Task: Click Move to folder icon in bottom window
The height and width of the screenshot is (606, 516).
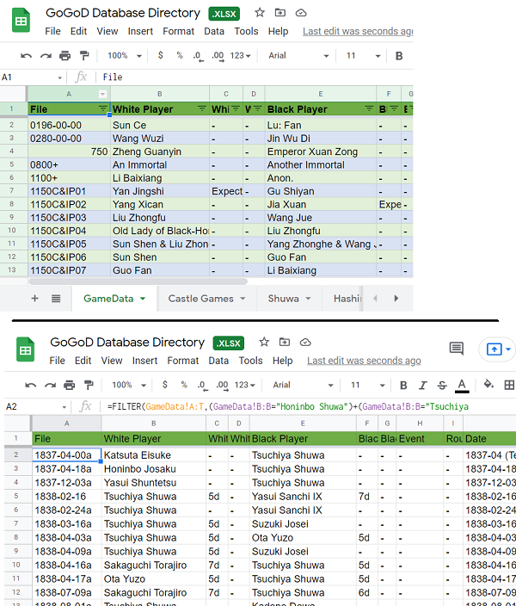Action: (x=285, y=342)
